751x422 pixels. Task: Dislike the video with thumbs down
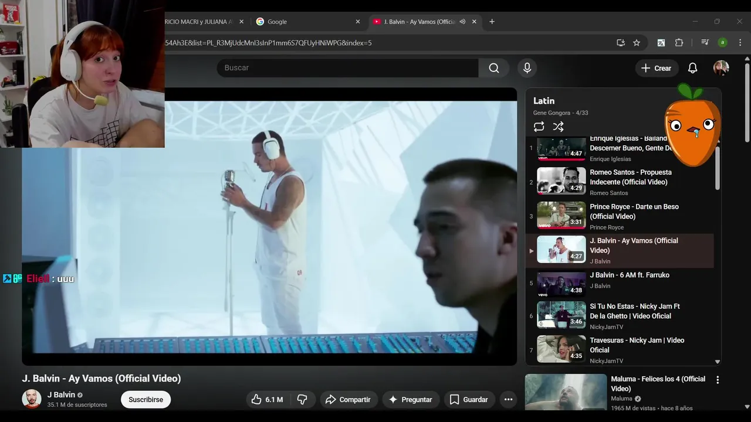(x=302, y=400)
